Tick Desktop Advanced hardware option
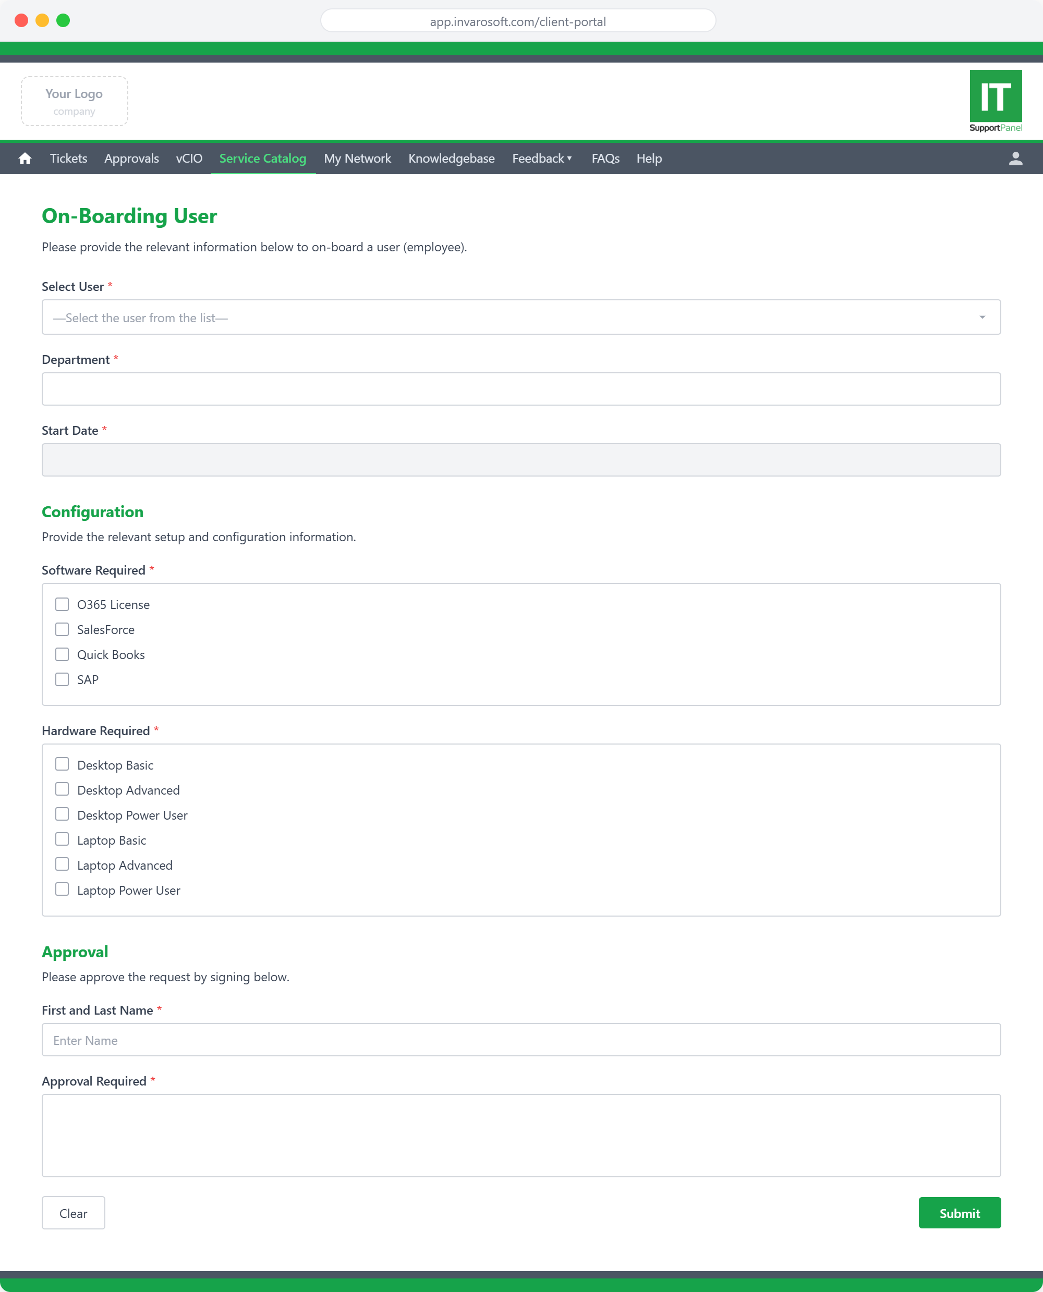 [62, 789]
